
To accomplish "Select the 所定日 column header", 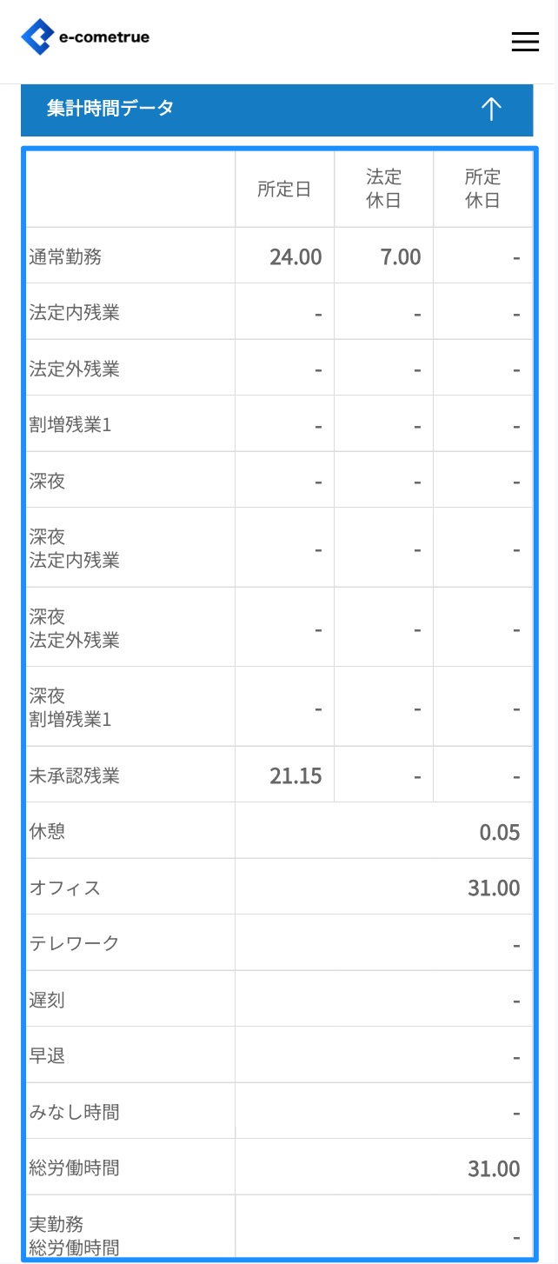I will 284,190.
